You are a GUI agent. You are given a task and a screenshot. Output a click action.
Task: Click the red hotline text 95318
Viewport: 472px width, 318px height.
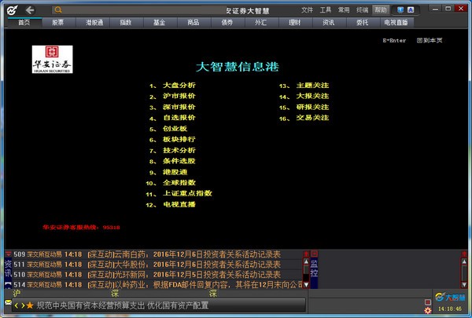(x=81, y=227)
